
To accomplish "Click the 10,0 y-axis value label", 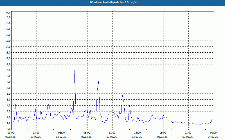I will pyautogui.click(x=8, y=70).
